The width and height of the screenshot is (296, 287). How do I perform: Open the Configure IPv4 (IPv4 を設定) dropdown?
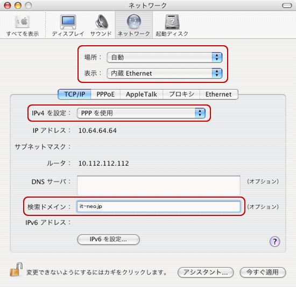tap(141, 113)
